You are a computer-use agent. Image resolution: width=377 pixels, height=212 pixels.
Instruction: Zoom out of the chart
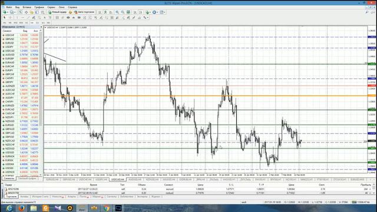pos(123,12)
